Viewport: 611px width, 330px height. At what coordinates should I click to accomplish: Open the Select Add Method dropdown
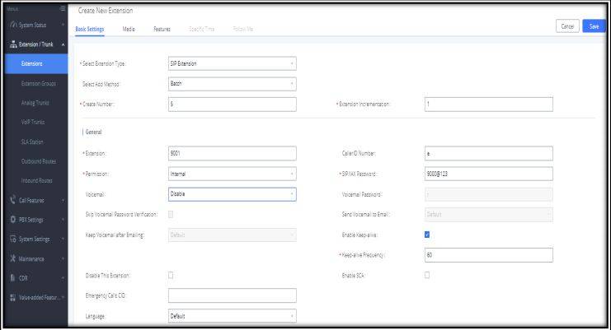[x=231, y=83]
